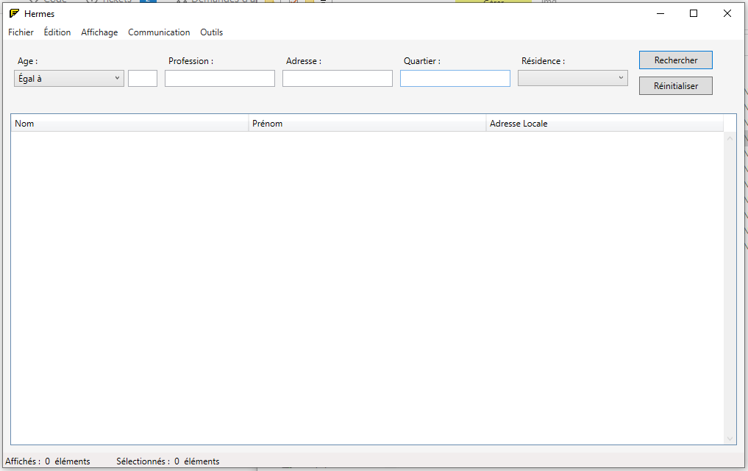The image size is (748, 471).
Task: Maximize the Hermes window
Action: pos(693,13)
